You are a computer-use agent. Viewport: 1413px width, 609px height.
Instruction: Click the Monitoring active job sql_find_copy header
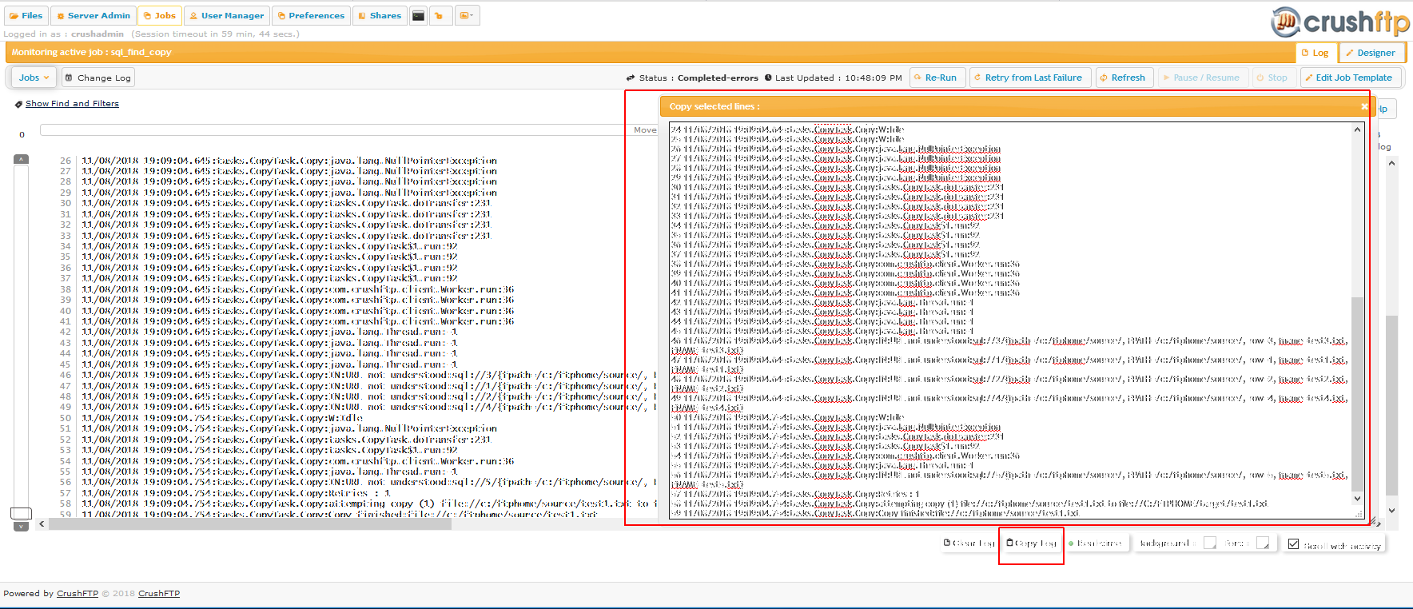tap(91, 52)
